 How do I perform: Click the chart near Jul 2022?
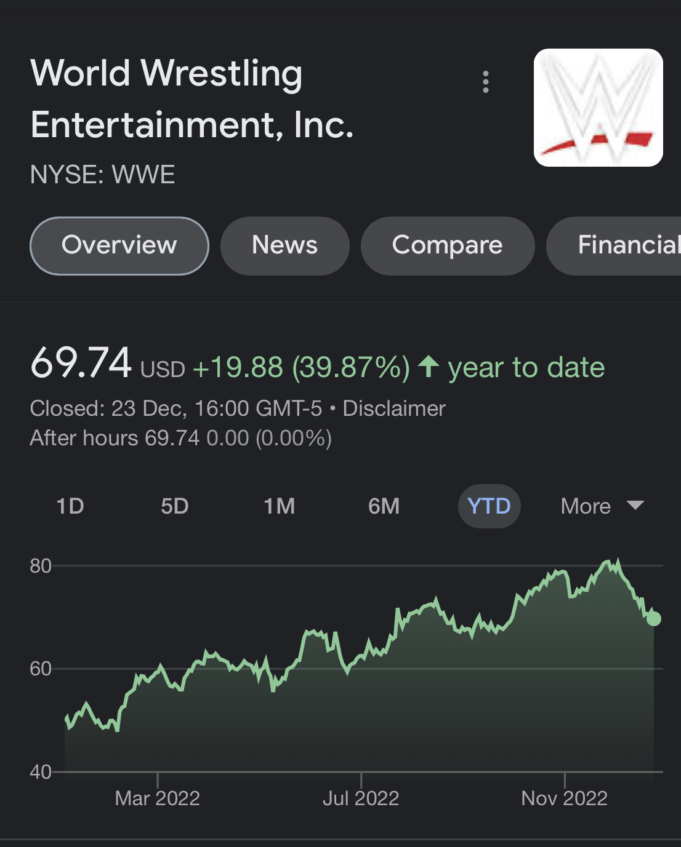(x=361, y=798)
